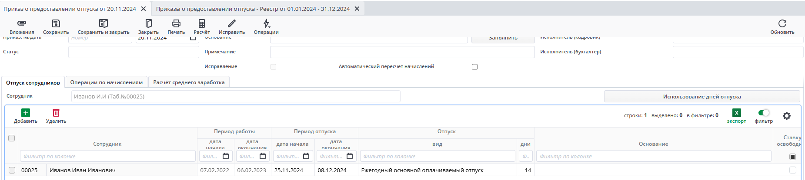Image resolution: width=805 pixels, height=180 pixels.
Task: Tick Ставку освободил checkbox in Иванов row
Action: tap(792, 170)
